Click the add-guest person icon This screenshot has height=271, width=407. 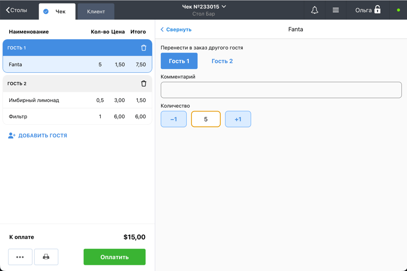coord(12,135)
